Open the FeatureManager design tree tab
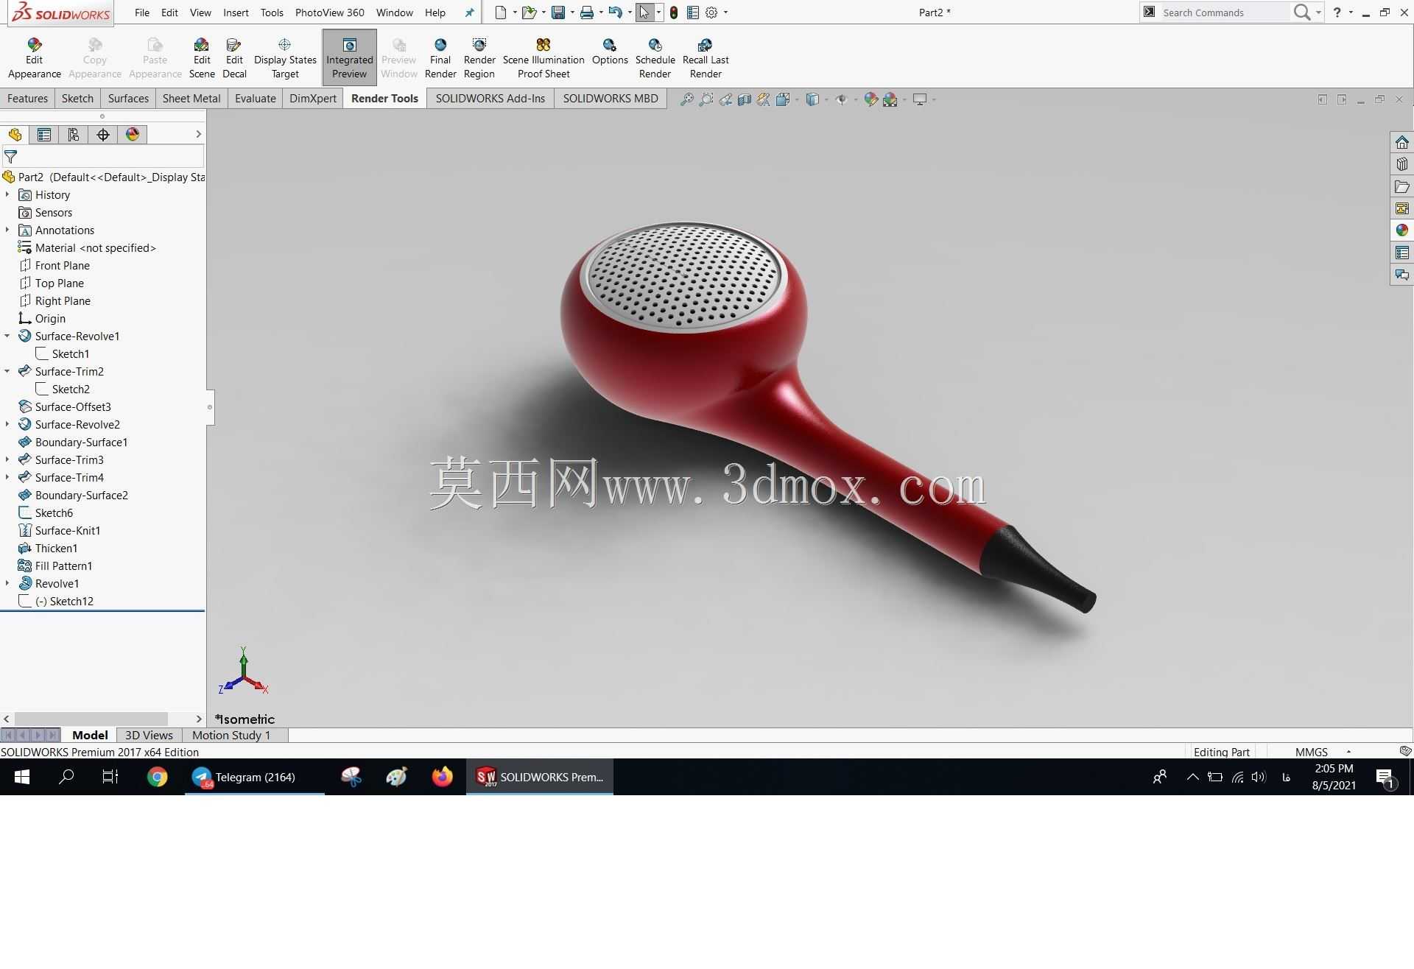The width and height of the screenshot is (1414, 969). [15, 134]
